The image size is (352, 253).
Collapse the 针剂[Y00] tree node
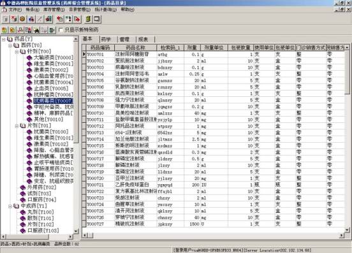[x=17, y=52]
